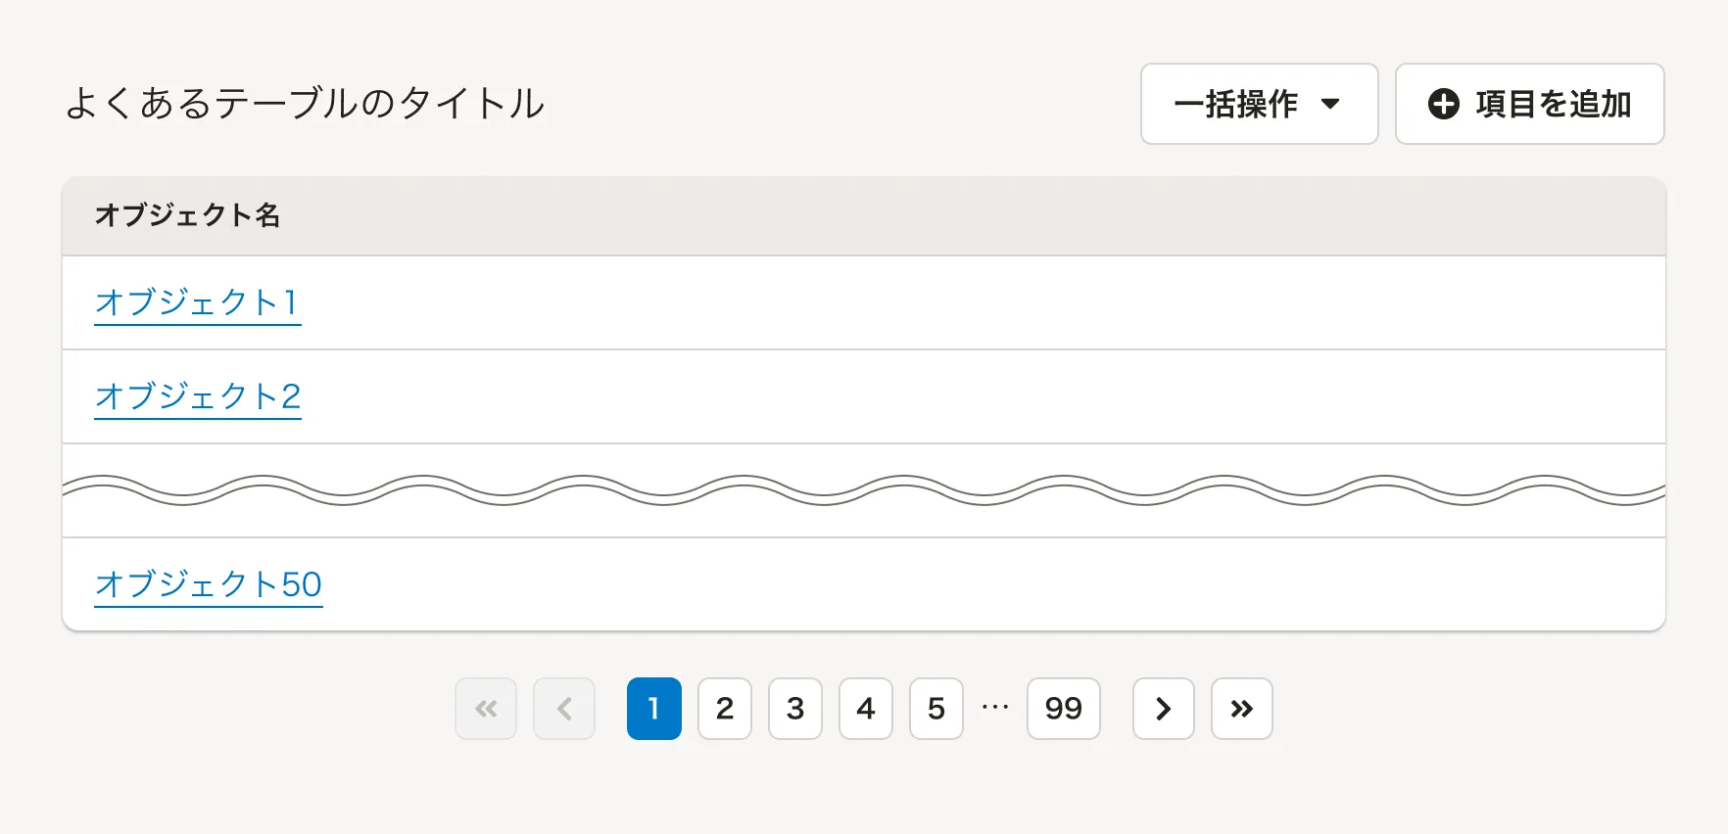The image size is (1728, 834).
Task: Switch to page 2
Action: [x=725, y=709]
